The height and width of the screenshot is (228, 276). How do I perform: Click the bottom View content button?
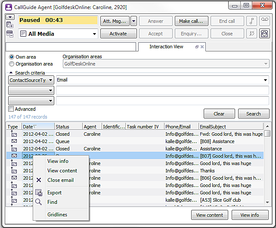tap(209, 215)
